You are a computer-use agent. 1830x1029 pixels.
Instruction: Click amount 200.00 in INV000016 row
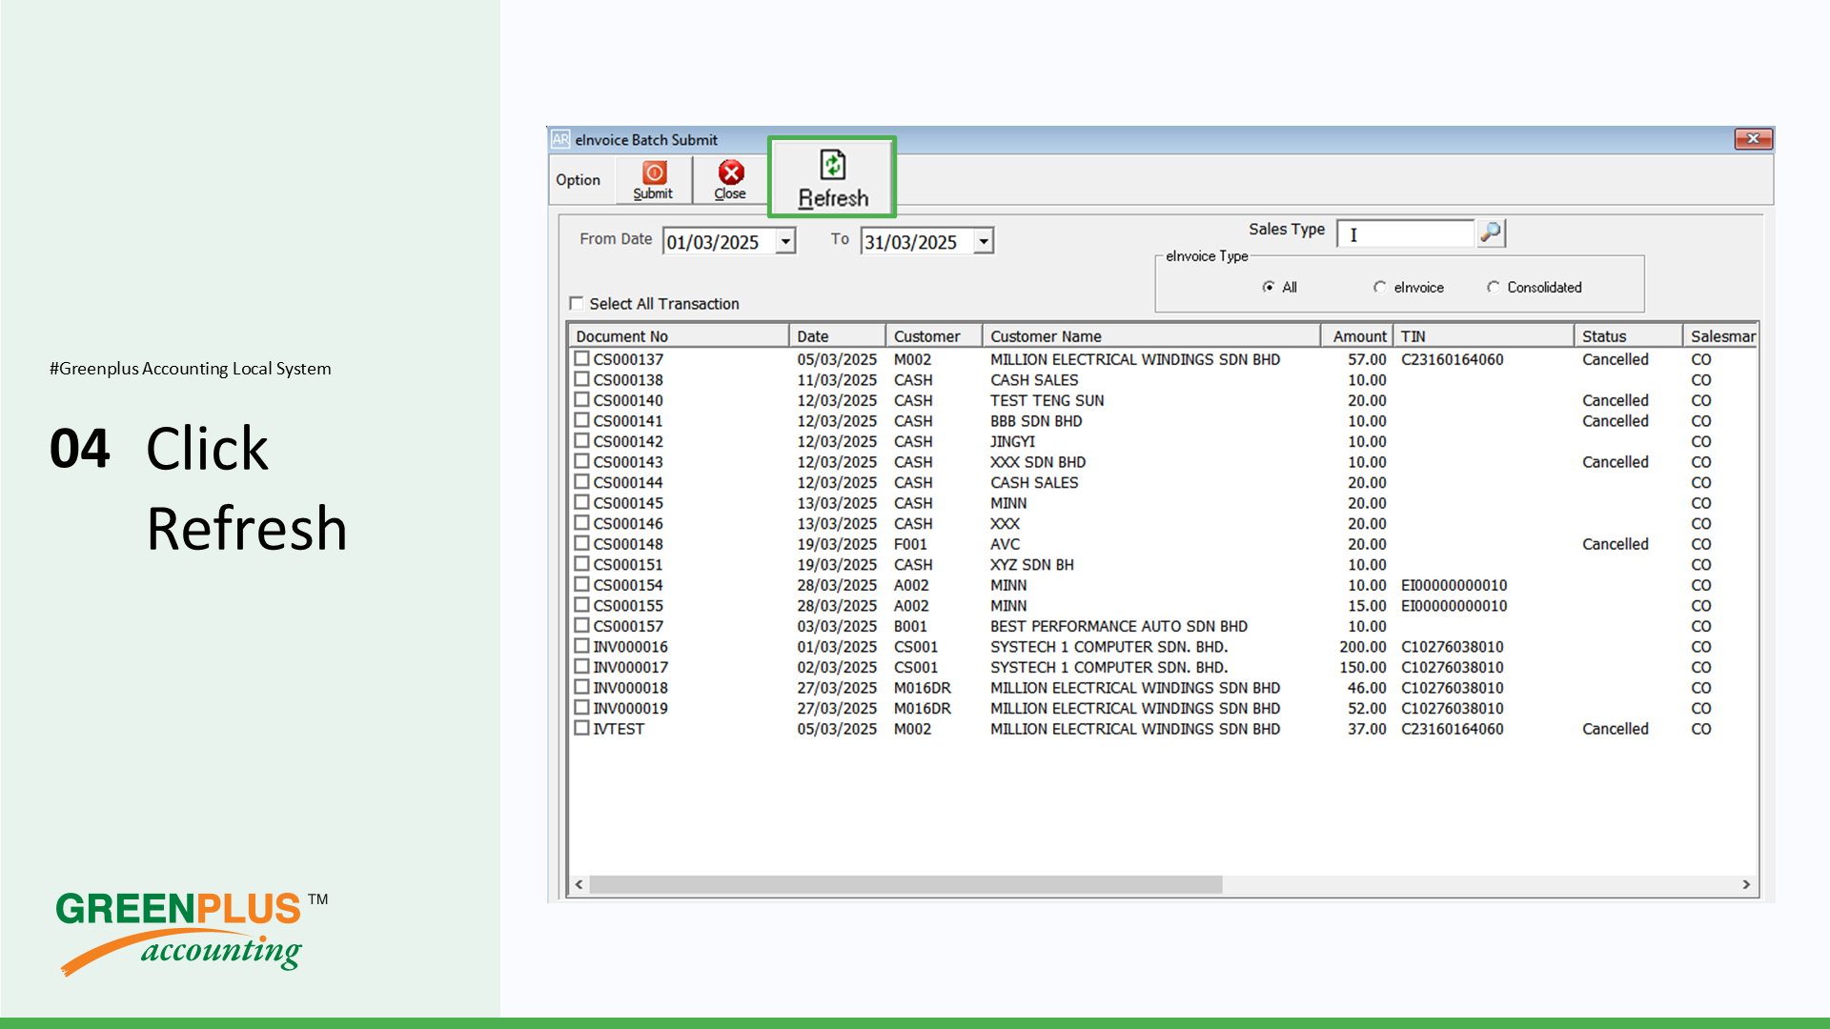click(x=1362, y=647)
